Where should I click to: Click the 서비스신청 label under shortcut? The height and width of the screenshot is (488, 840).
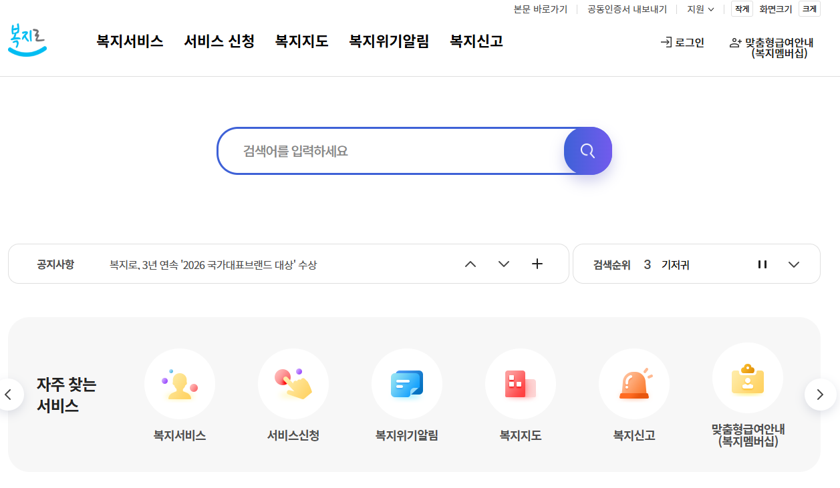click(293, 435)
